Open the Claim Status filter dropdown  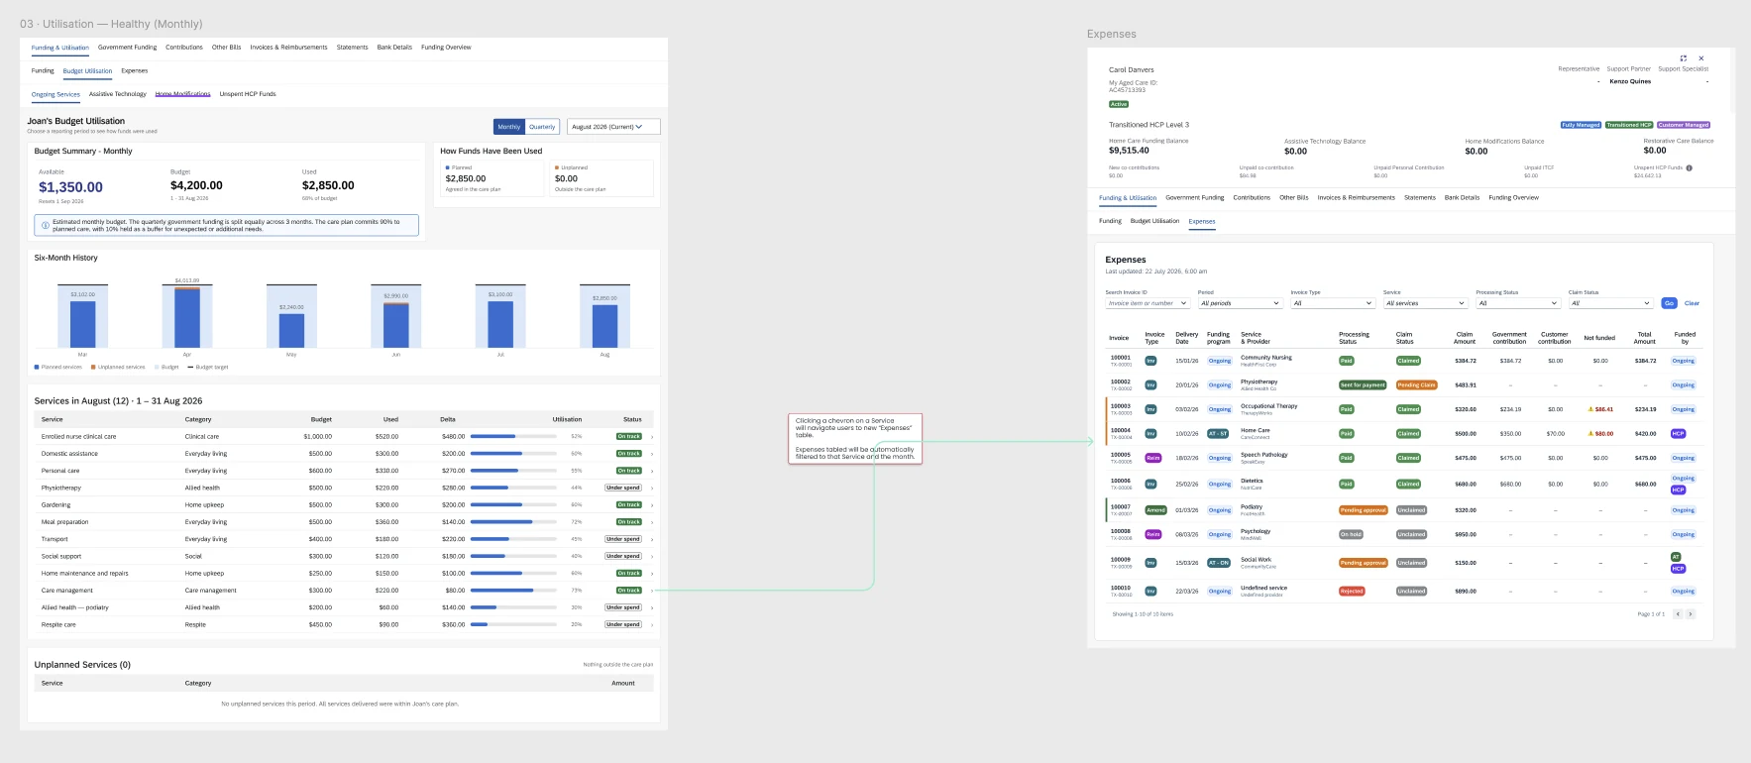coord(1610,303)
